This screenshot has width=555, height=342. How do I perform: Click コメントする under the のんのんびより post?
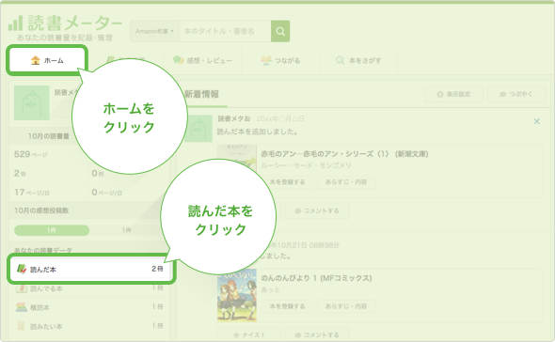[317, 334]
